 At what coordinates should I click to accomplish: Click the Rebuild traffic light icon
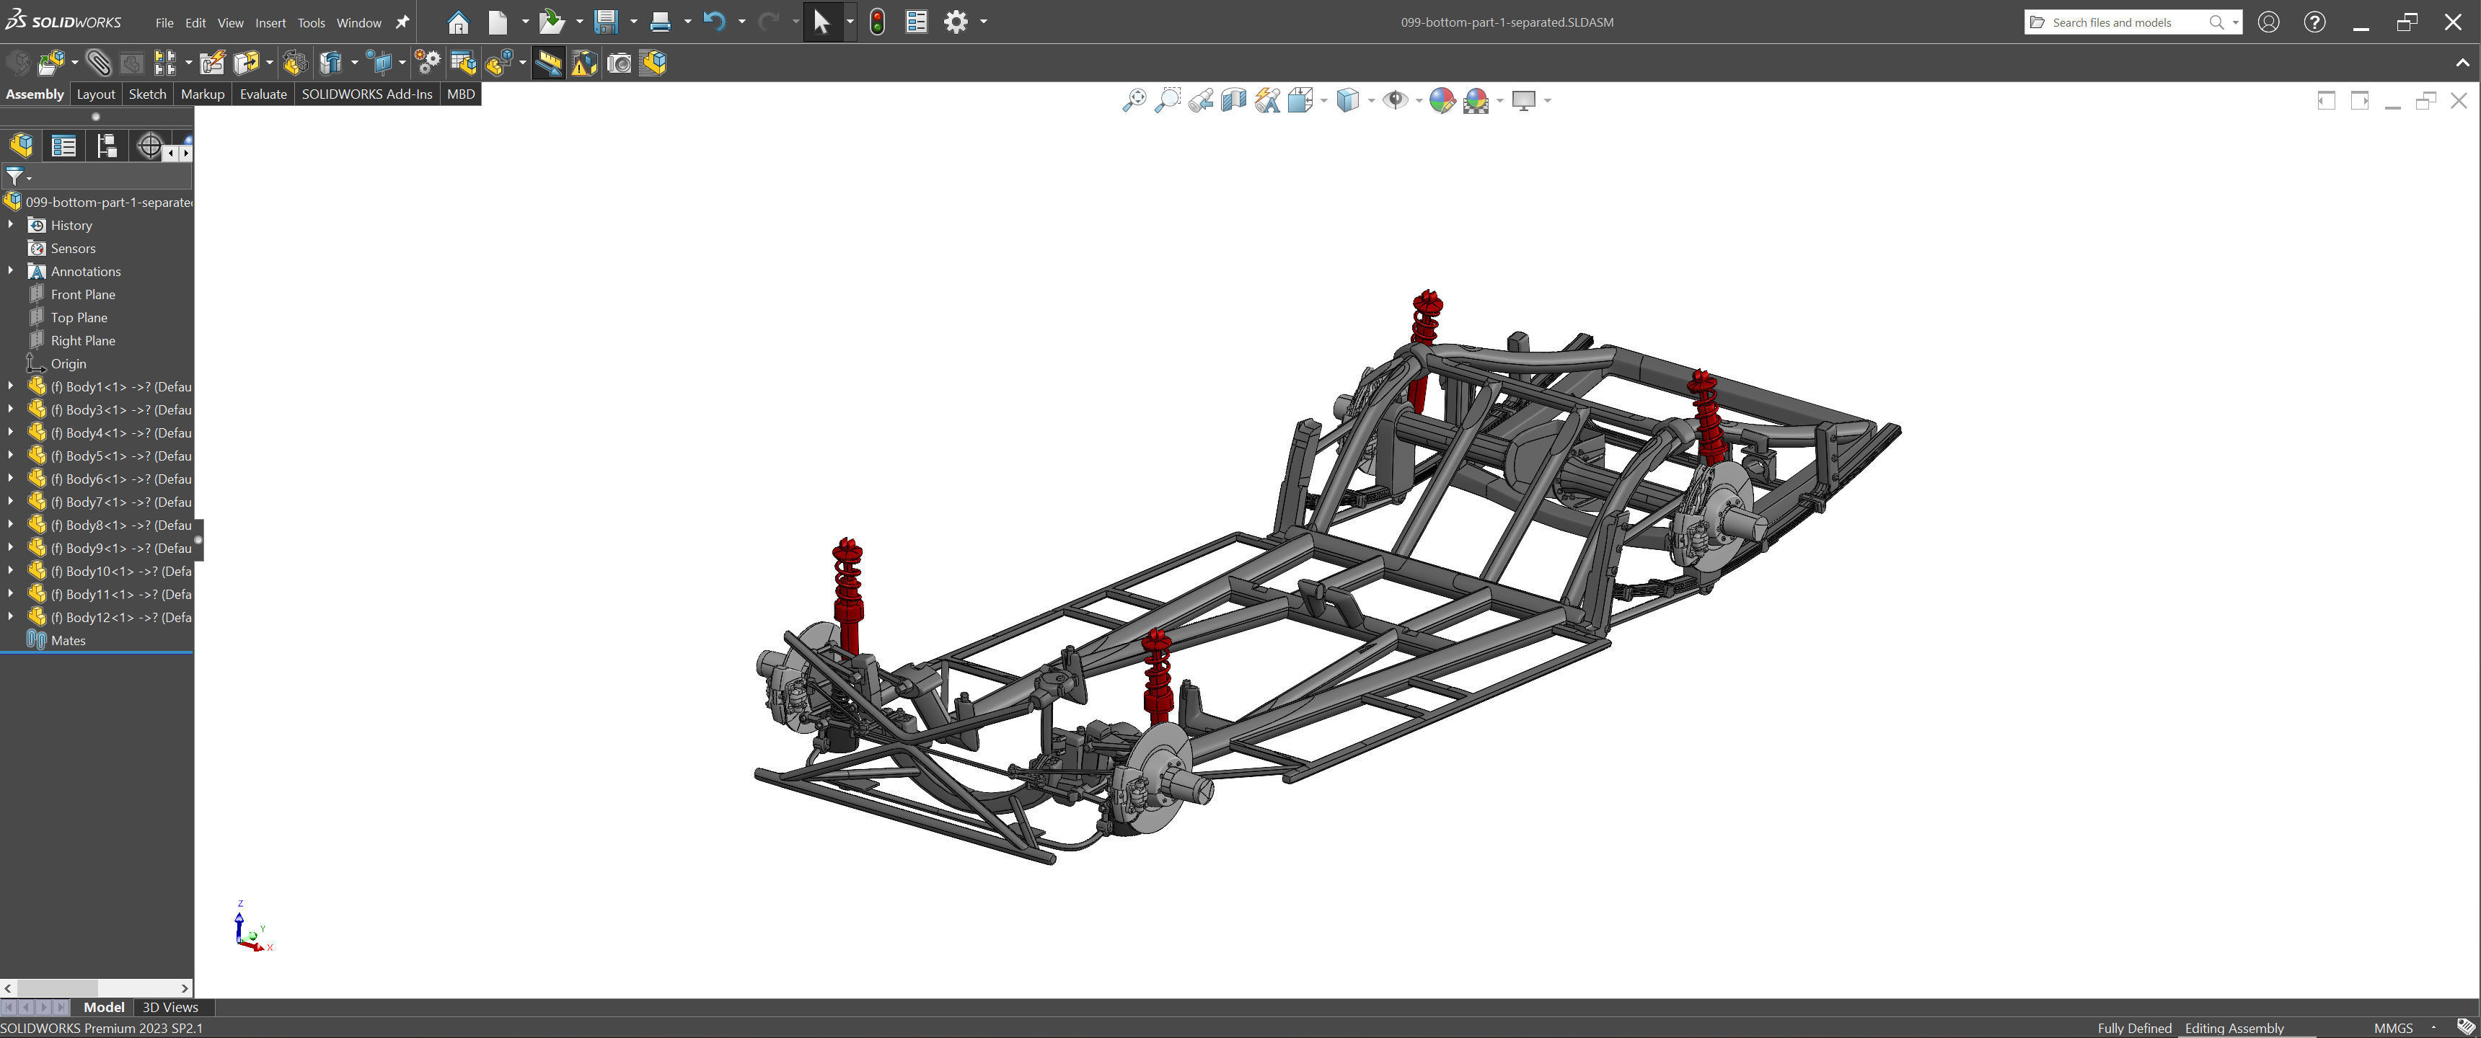[876, 22]
